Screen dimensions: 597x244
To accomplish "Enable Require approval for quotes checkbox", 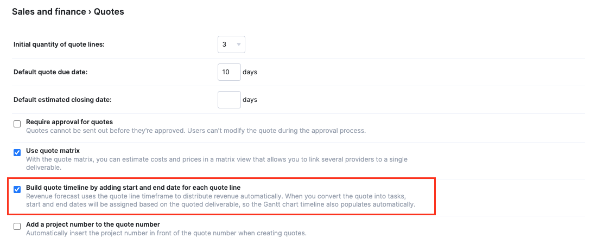I will point(17,124).
